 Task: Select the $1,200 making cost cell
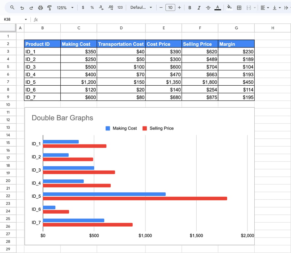click(x=79, y=82)
